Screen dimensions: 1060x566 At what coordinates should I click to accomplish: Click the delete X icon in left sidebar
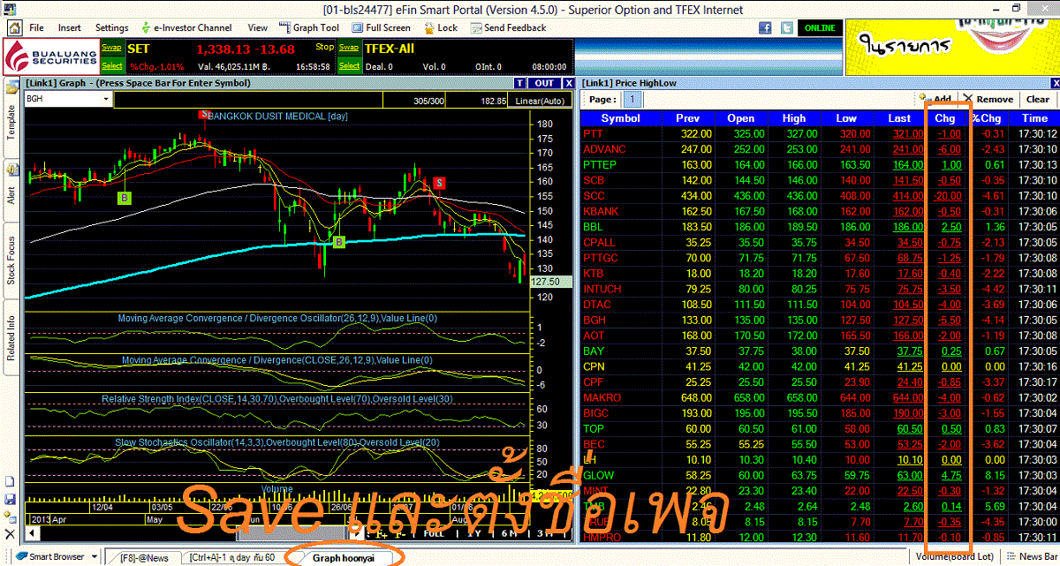(x=10, y=534)
